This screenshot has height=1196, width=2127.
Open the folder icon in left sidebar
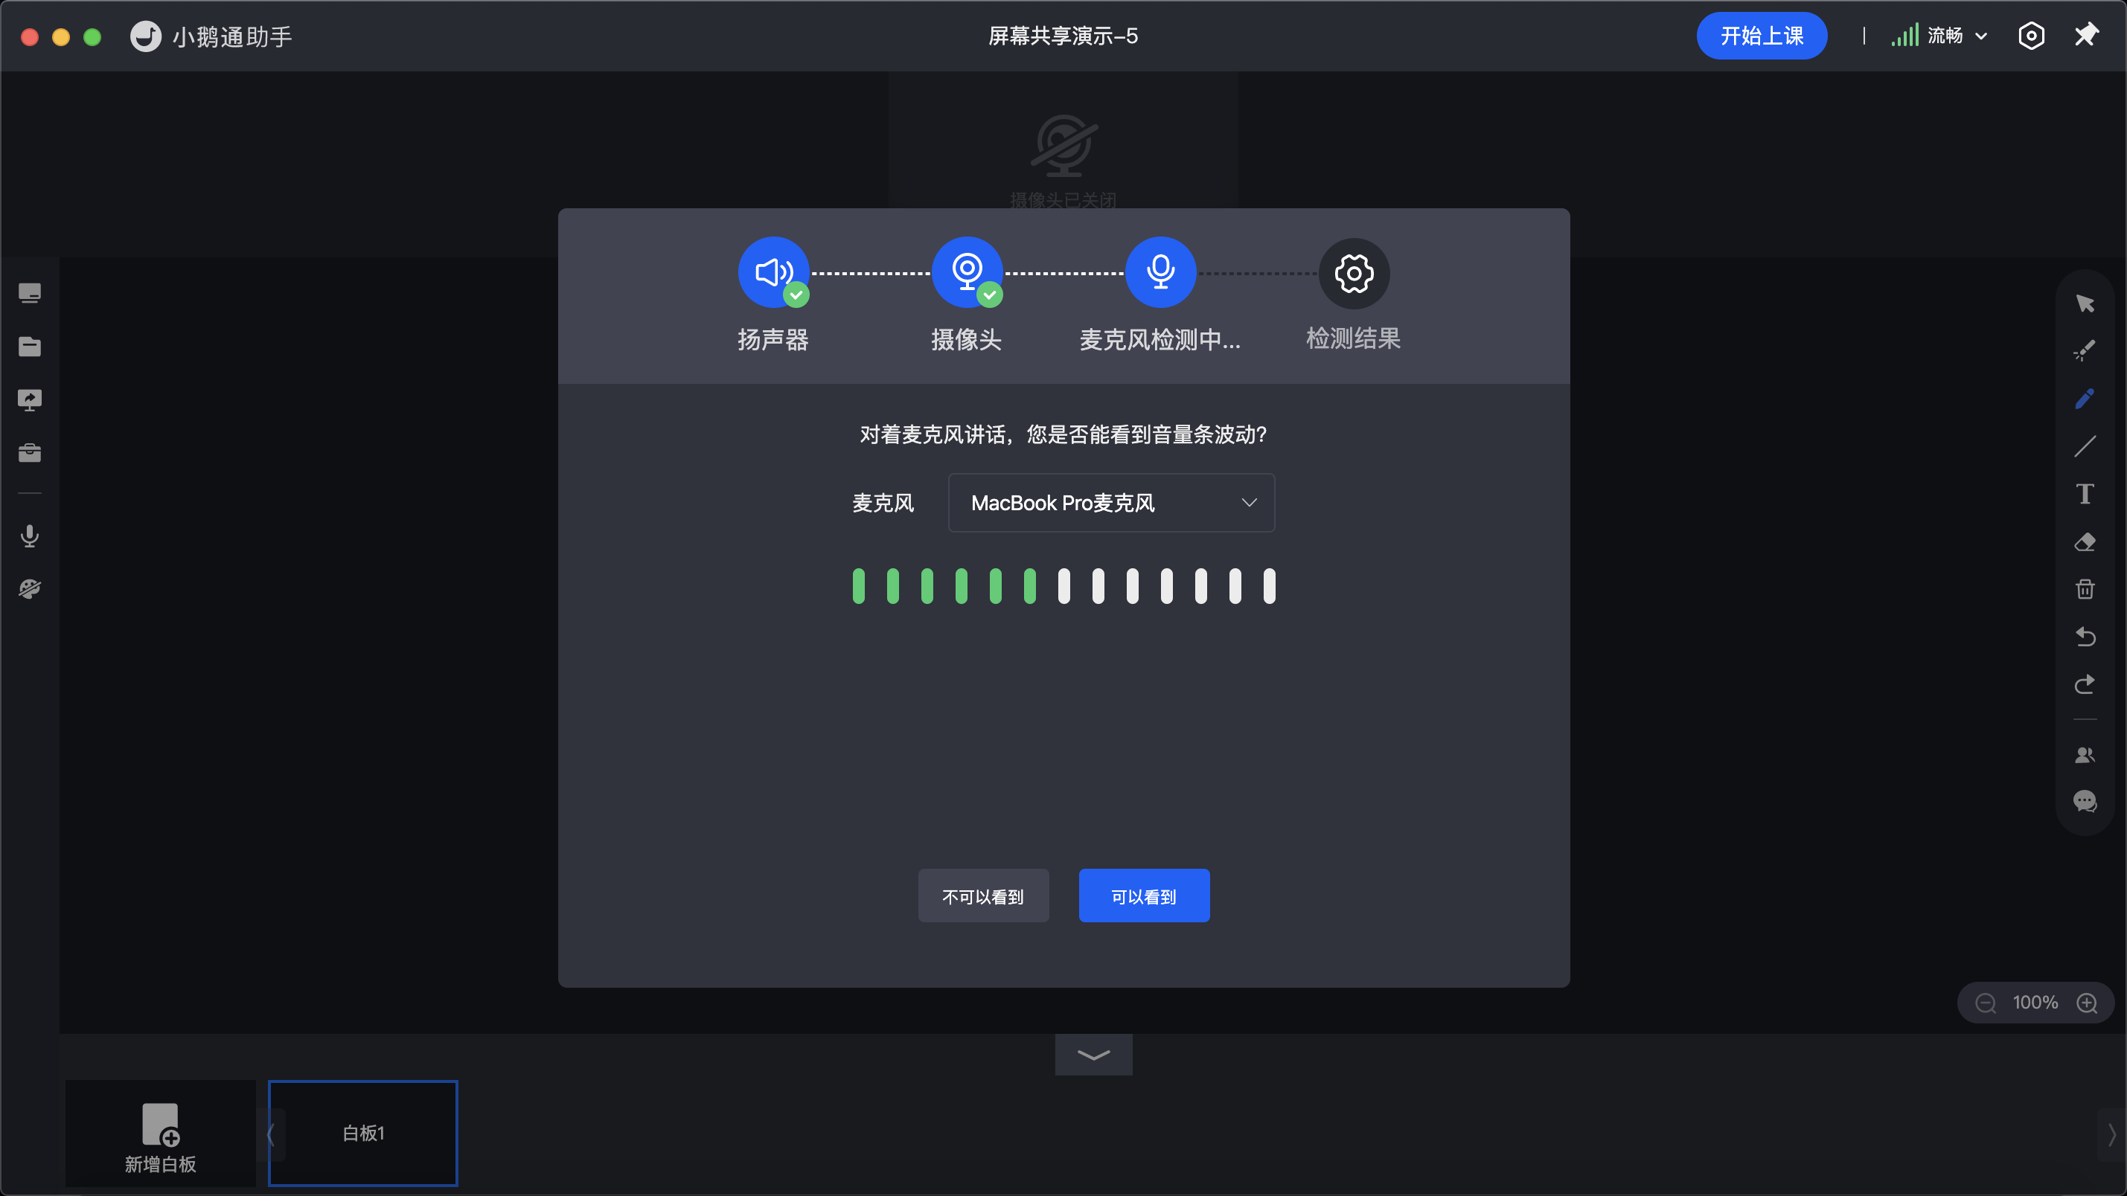pos(30,347)
